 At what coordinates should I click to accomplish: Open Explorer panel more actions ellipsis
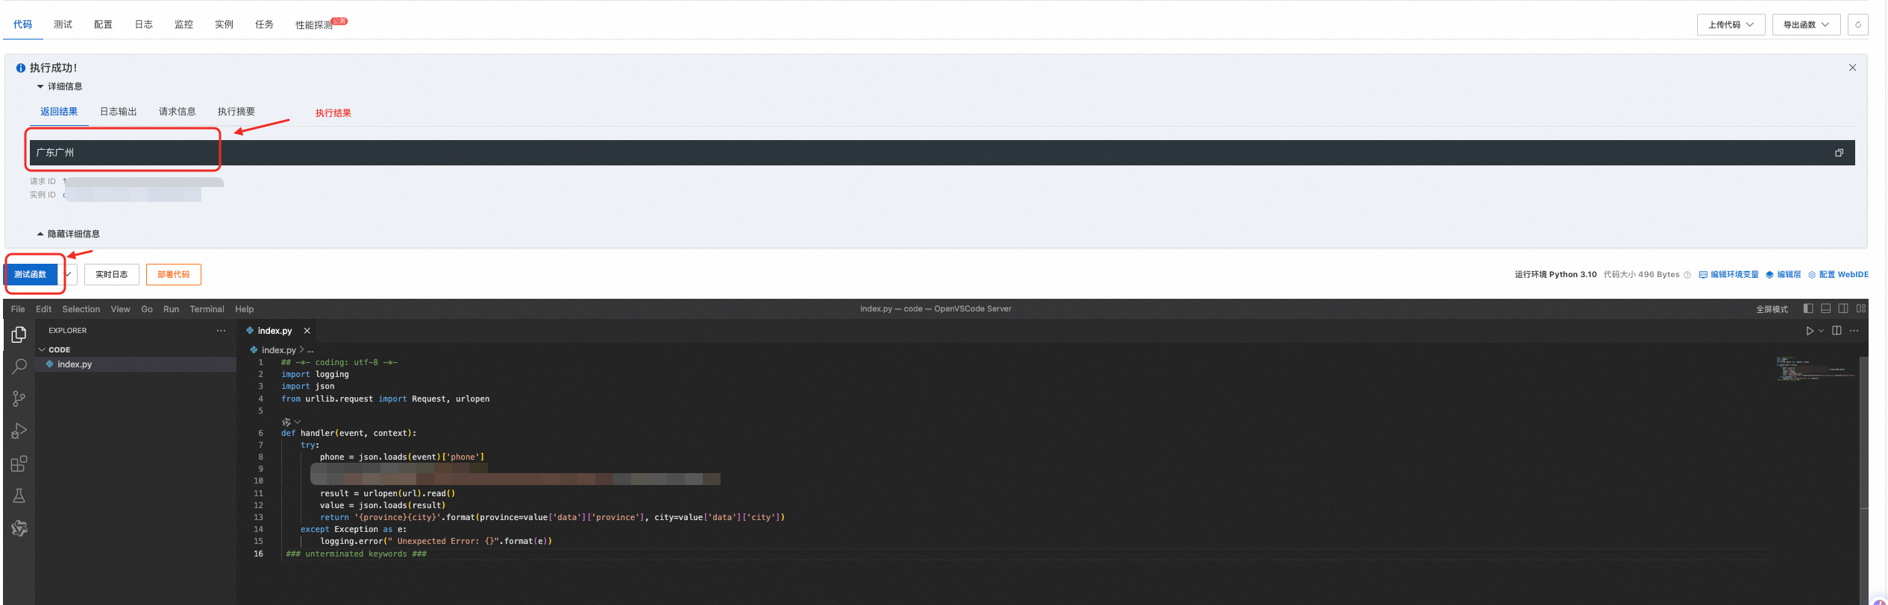pyautogui.click(x=221, y=331)
